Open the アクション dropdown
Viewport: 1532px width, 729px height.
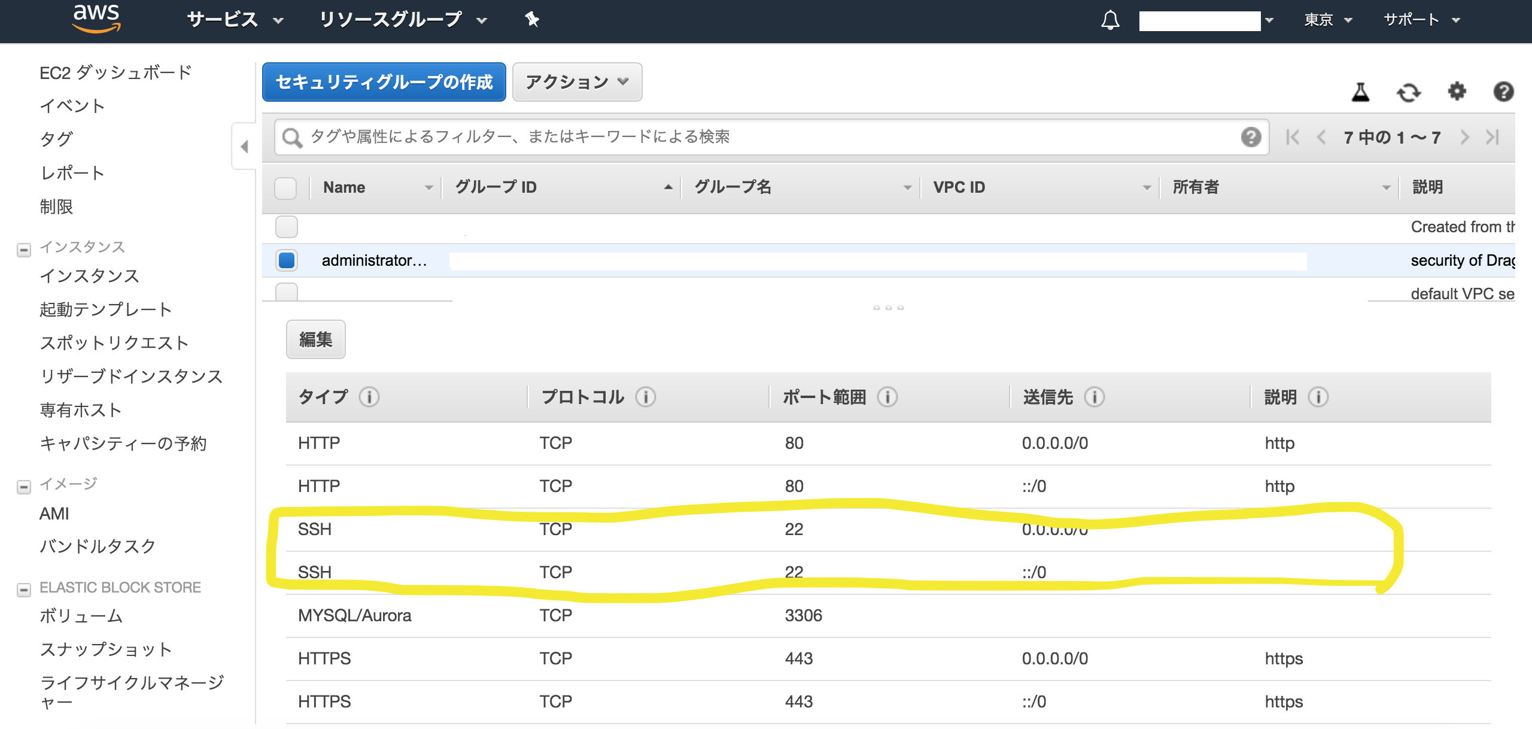(x=577, y=82)
